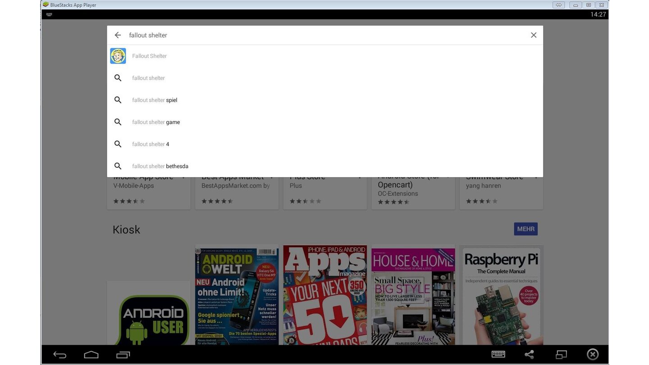
Task: Clear the search text with X icon
Action: pos(534,35)
